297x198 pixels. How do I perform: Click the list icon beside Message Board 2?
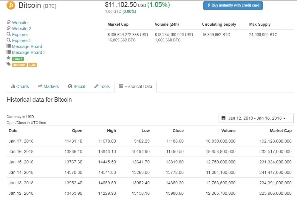(9, 52)
